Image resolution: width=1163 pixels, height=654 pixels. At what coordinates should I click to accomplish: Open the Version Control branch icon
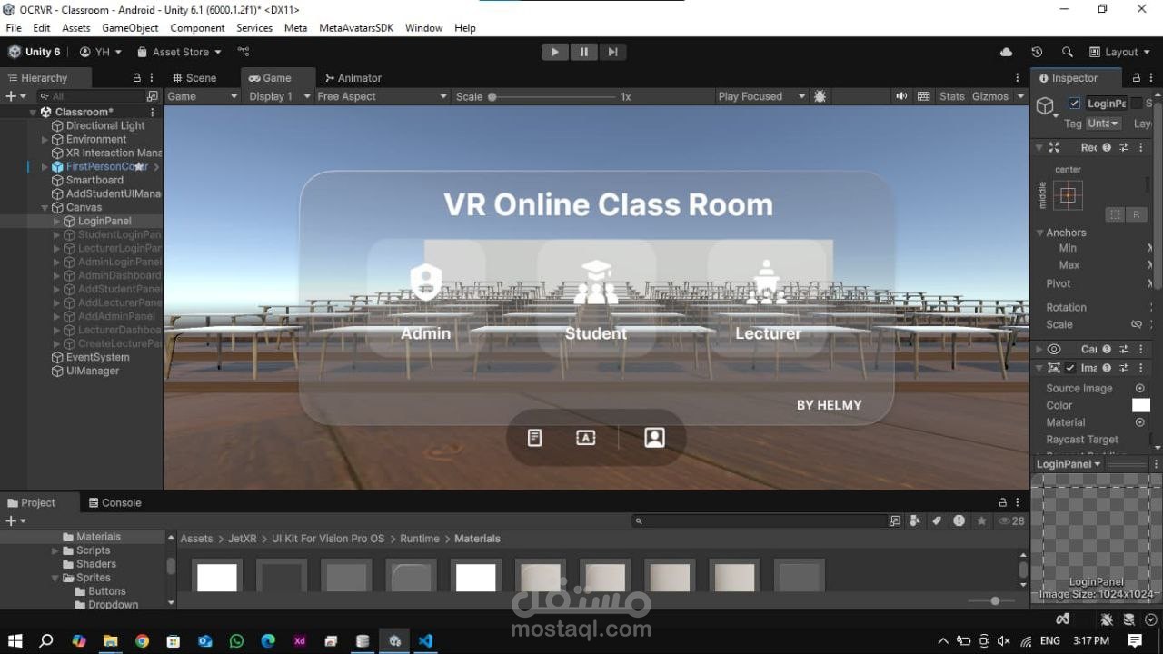[x=244, y=52]
